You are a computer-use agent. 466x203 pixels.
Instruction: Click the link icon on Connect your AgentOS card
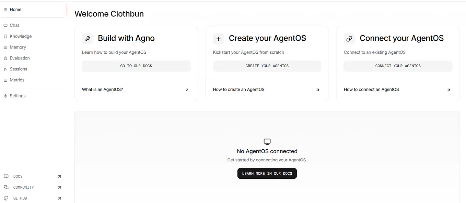click(x=349, y=39)
